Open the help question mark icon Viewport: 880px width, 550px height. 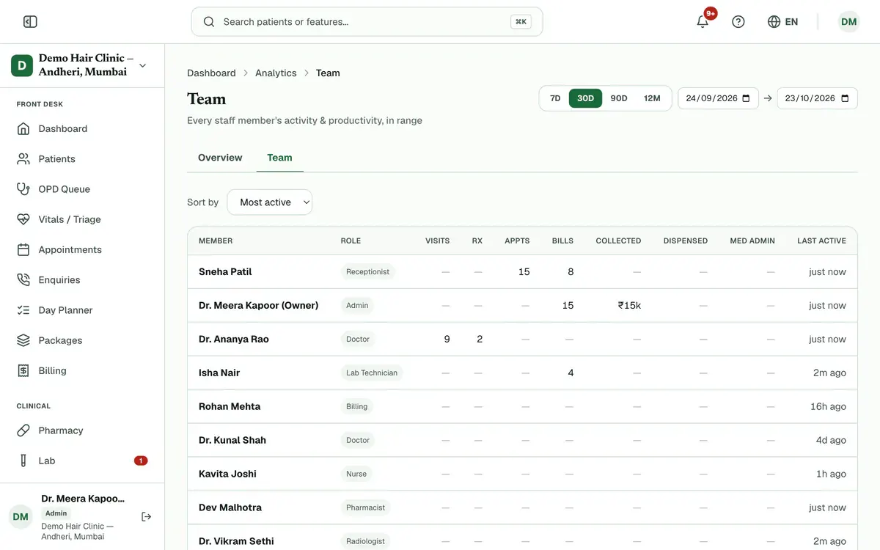click(x=738, y=22)
